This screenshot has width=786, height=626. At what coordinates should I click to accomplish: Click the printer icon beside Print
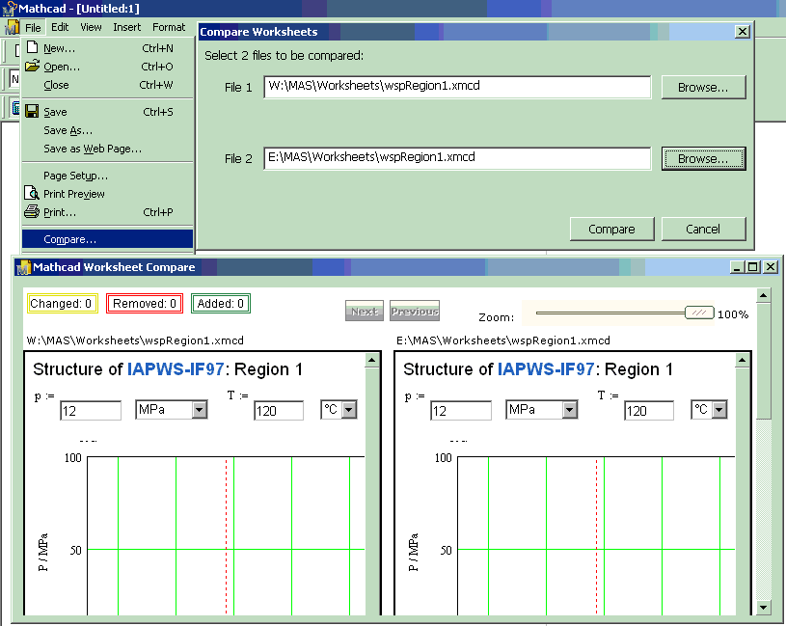tap(32, 211)
